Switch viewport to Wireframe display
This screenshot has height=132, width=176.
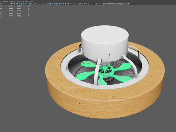click(48, 4)
